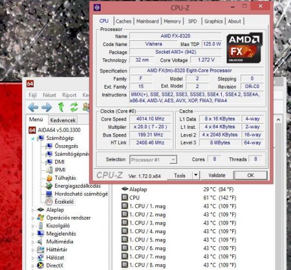Image resolution: width=291 pixels, height=270 pixels.
Task: Select the Számítógépnév tree item
Action: (72, 154)
